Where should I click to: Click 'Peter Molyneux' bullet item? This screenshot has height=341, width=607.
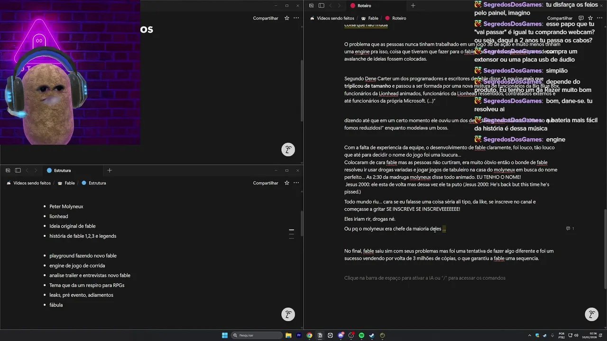pyautogui.click(x=66, y=206)
